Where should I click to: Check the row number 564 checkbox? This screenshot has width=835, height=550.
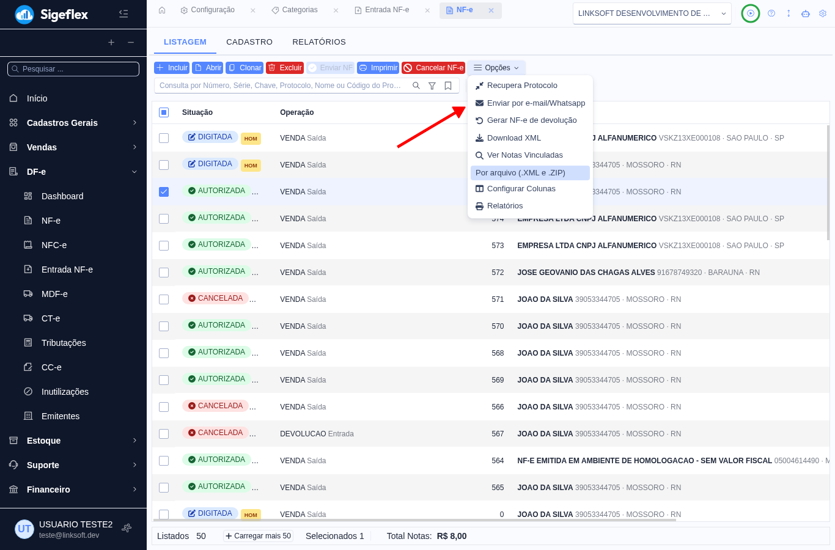tap(164, 461)
